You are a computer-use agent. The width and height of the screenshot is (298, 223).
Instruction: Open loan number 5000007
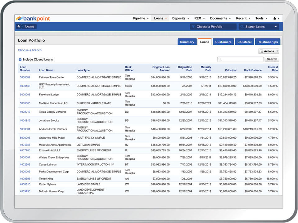pyautogui.click(x=25, y=158)
